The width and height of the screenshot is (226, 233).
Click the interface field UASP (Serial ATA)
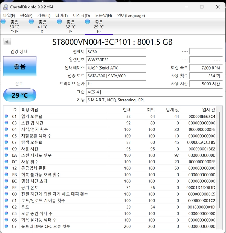(116, 68)
